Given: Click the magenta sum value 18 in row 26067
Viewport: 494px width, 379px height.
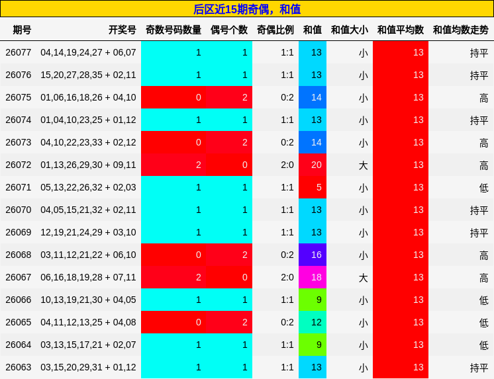Looking at the screenshot, I should tap(313, 277).
